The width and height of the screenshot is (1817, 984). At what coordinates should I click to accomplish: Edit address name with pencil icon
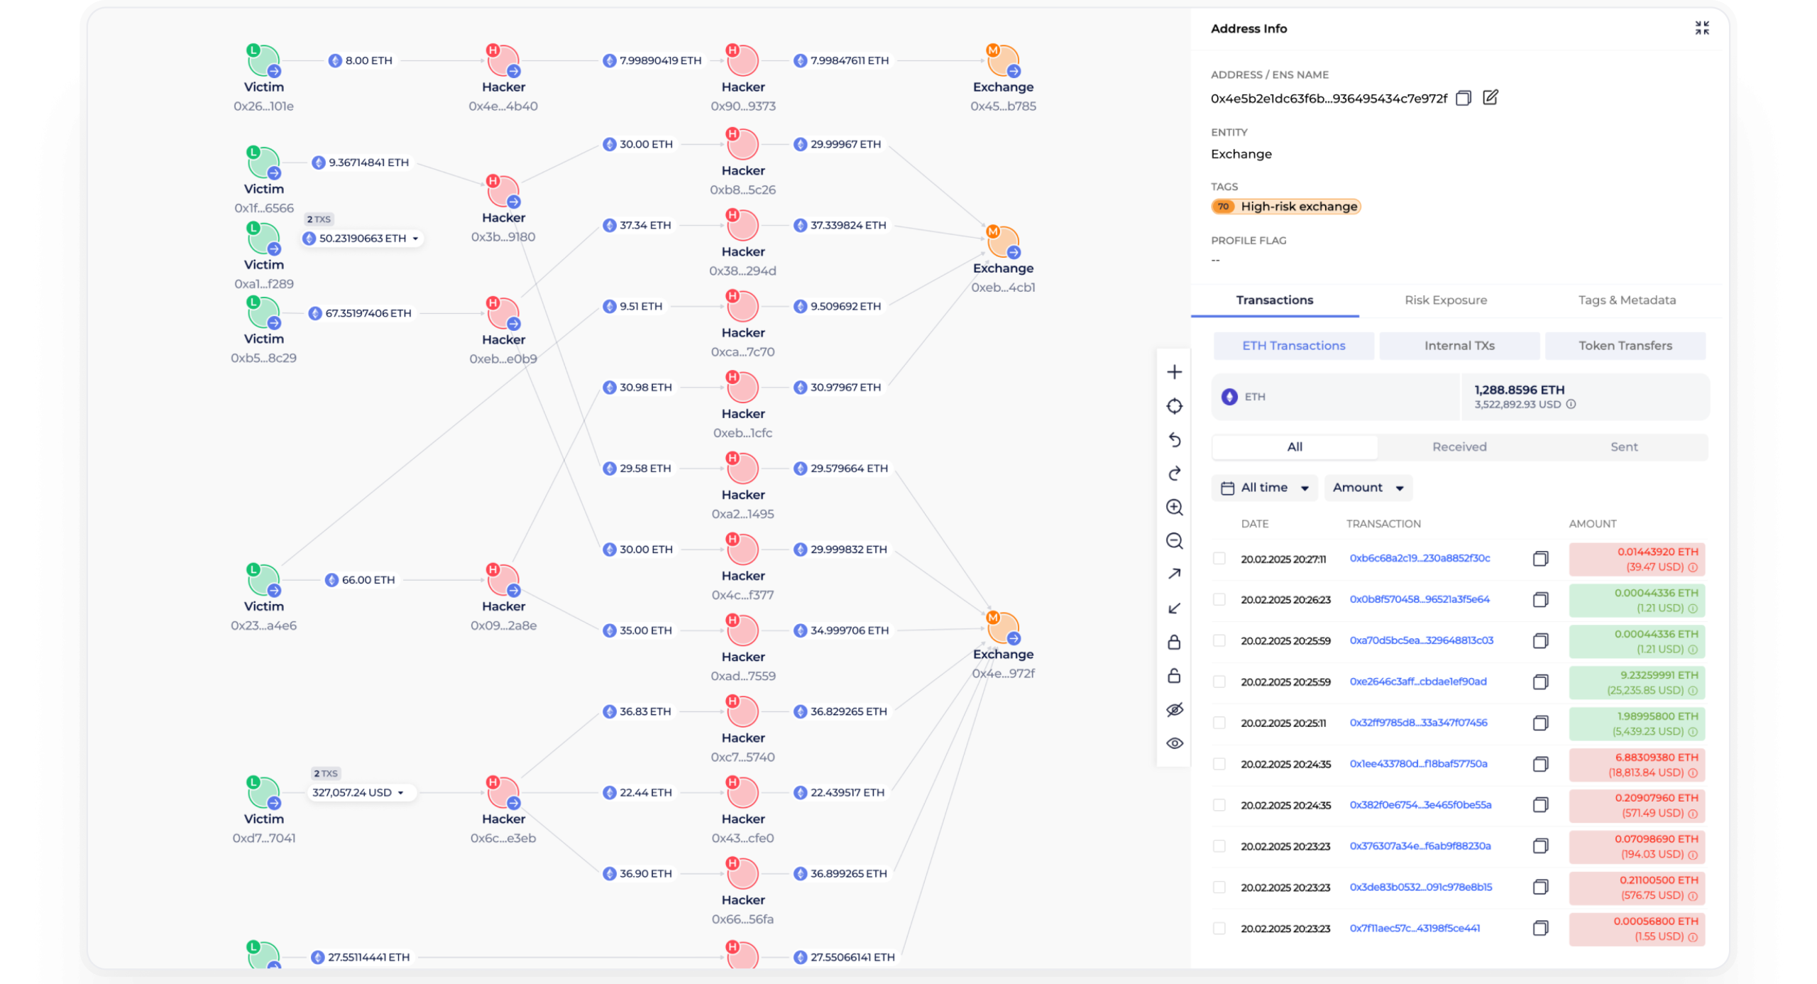1491,97
